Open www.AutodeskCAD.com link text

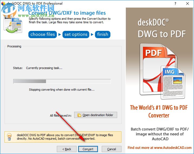tap(173, 148)
